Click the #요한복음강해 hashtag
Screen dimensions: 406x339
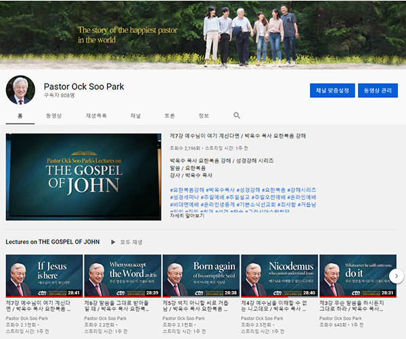coord(187,190)
